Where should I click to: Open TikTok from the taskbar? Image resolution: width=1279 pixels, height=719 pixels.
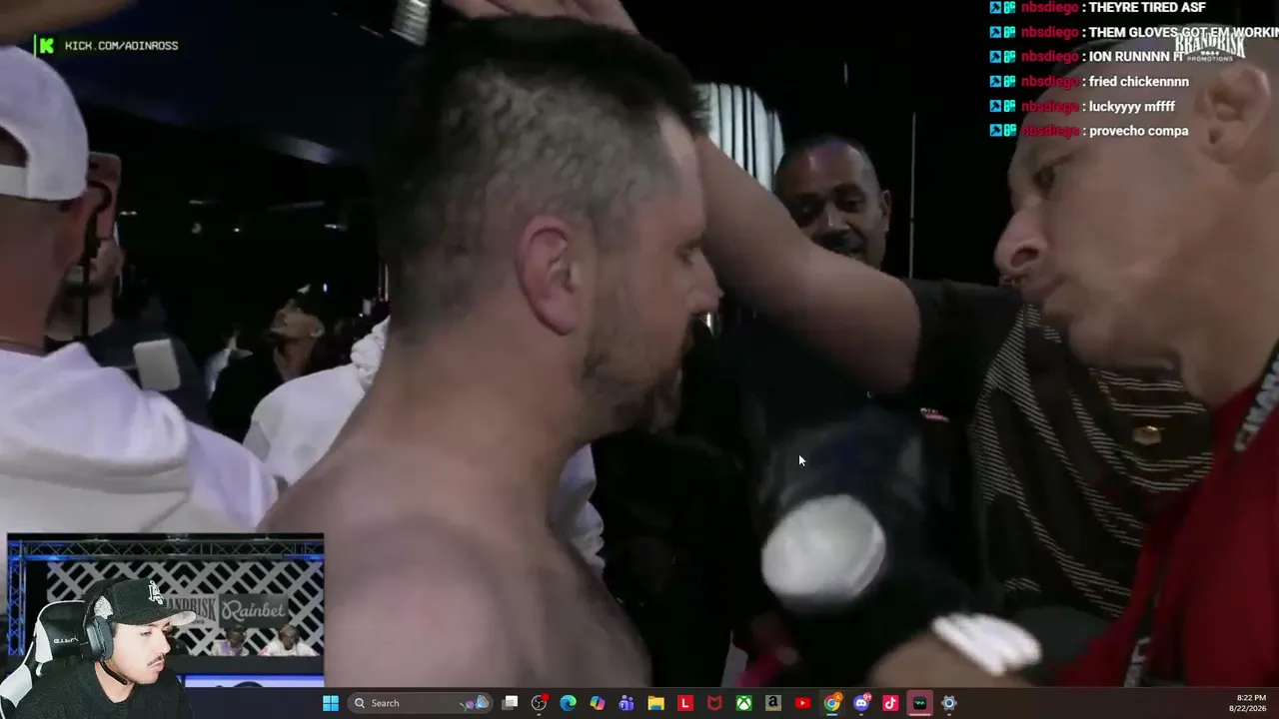[890, 703]
